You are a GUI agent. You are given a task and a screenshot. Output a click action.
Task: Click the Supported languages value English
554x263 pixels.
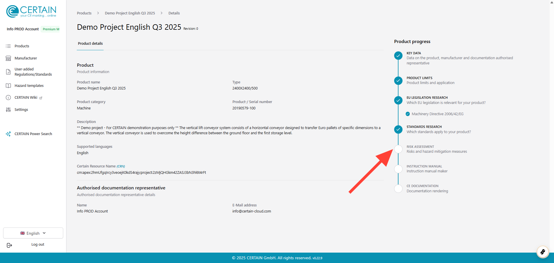(x=83, y=153)
